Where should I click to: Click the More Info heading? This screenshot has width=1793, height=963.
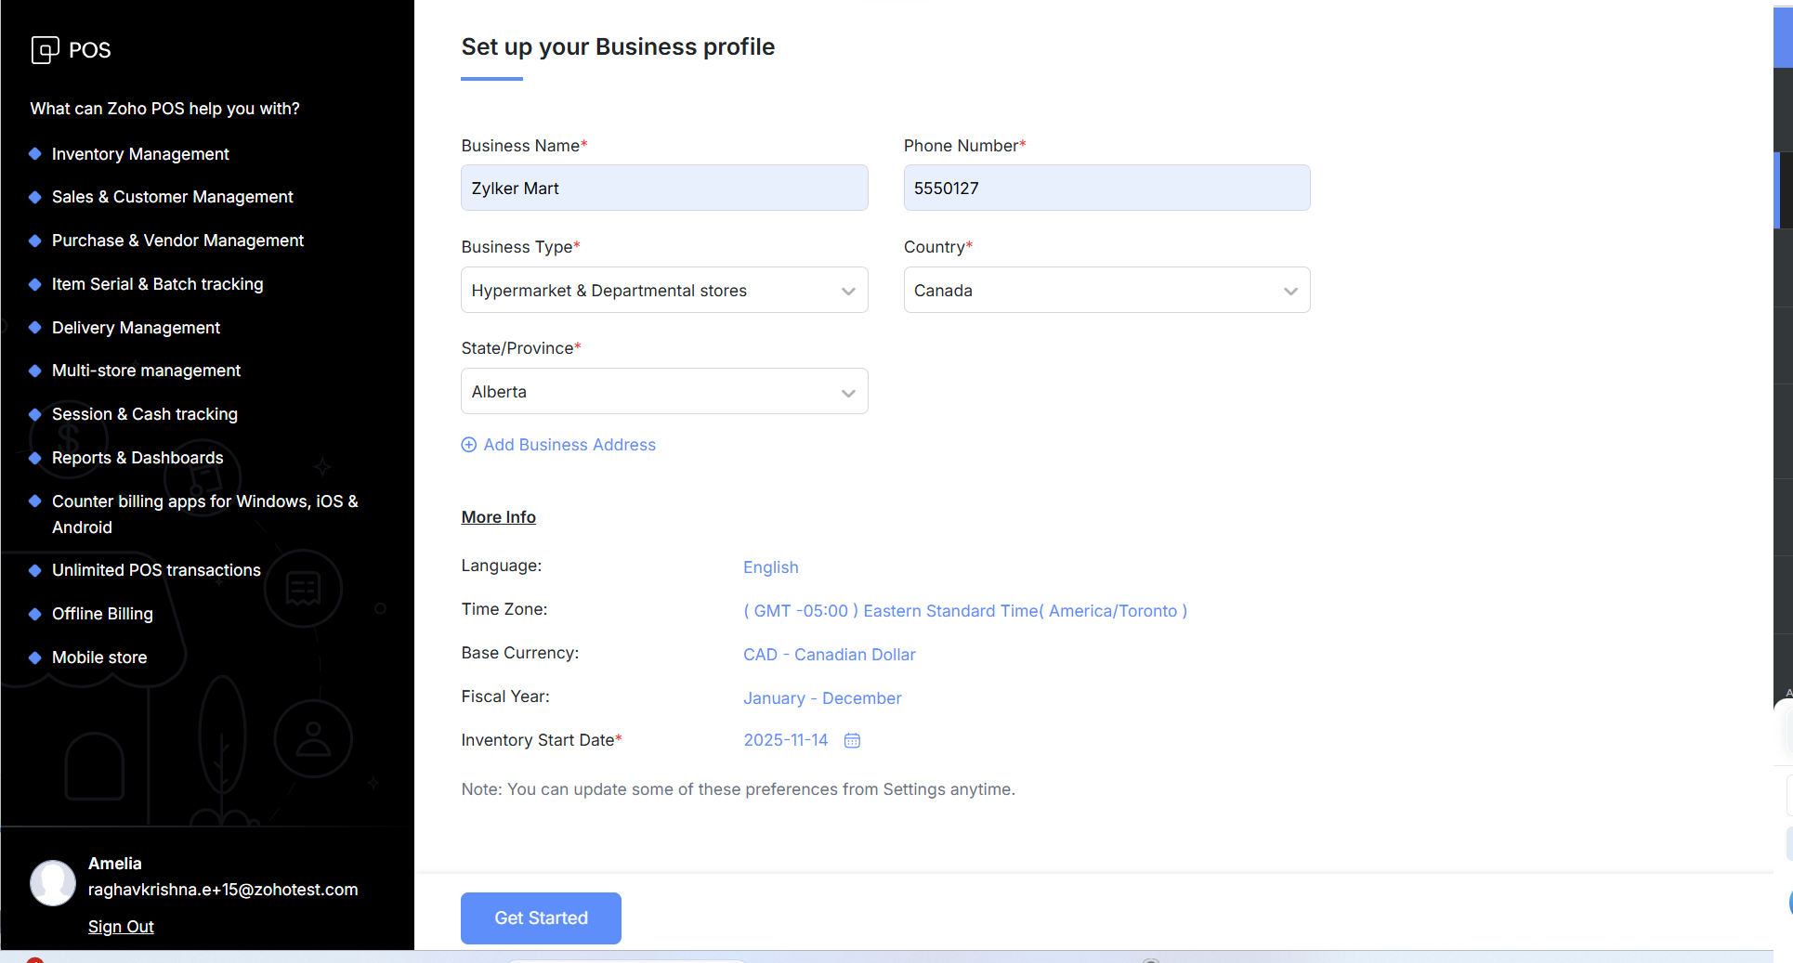pos(498,517)
